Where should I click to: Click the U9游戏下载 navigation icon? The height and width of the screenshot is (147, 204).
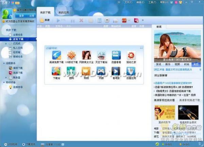71,55
